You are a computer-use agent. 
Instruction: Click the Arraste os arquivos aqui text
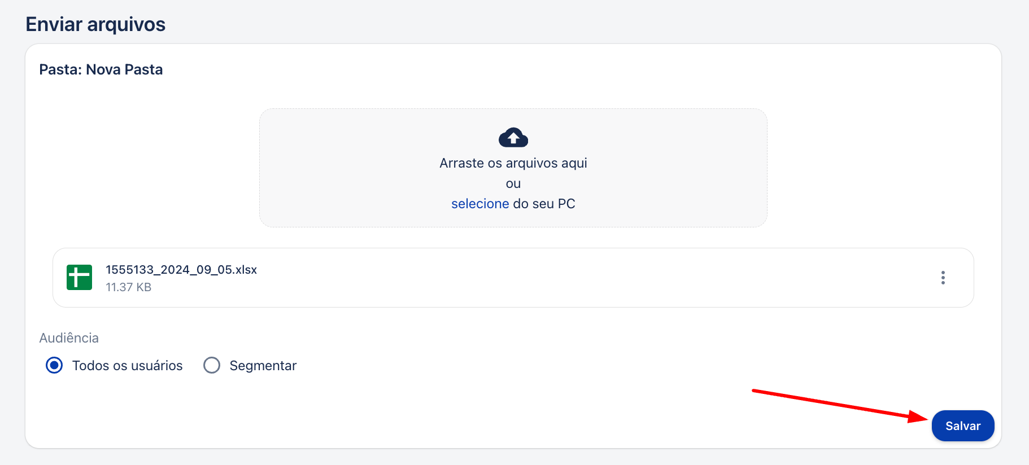pos(513,163)
